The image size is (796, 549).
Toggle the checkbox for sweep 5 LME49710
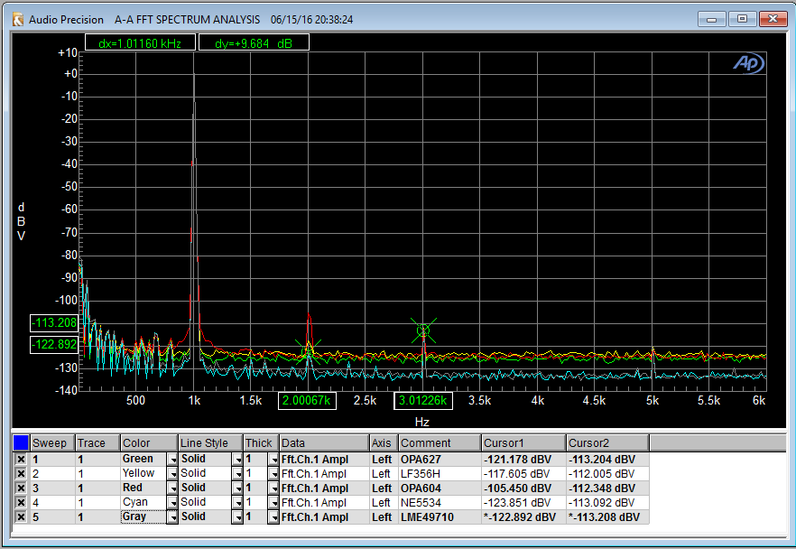(x=20, y=517)
